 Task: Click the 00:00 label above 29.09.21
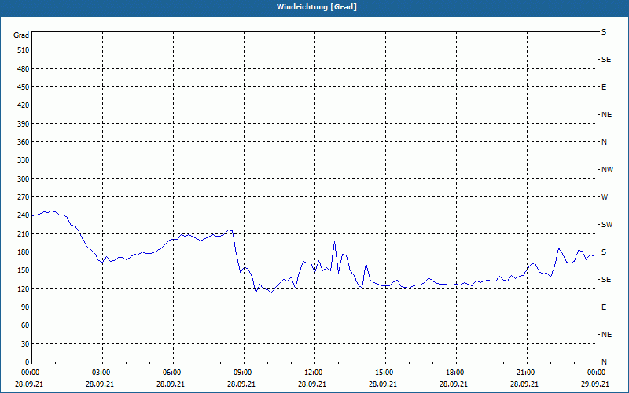click(x=598, y=373)
